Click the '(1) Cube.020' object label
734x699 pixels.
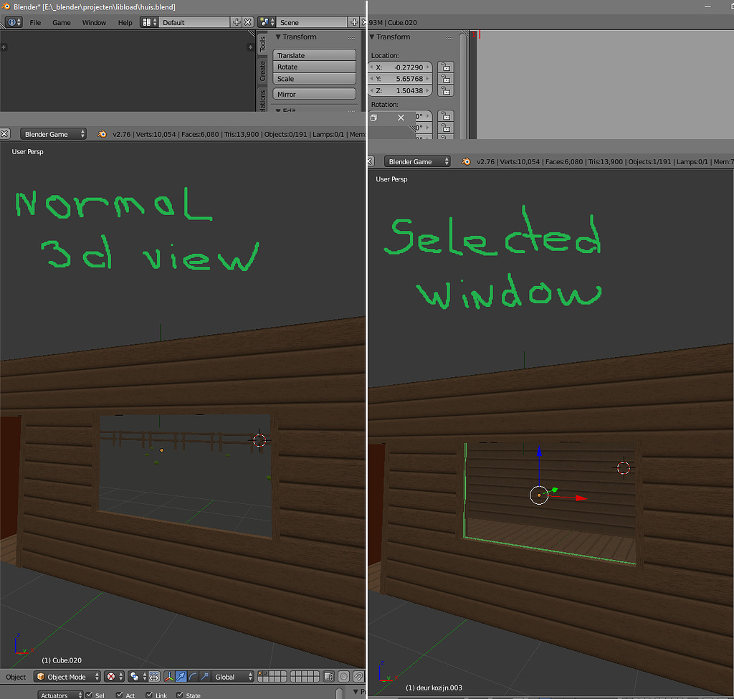click(x=62, y=660)
